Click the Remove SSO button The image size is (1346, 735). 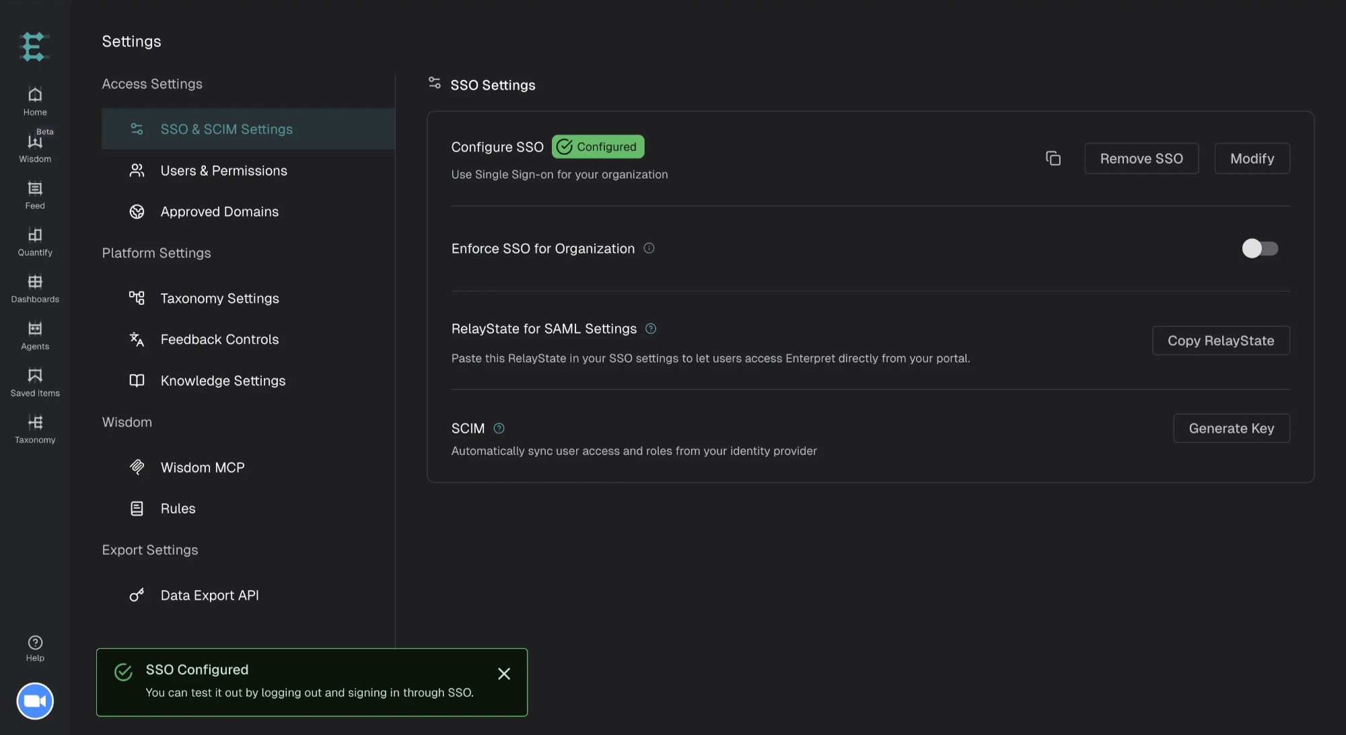pyautogui.click(x=1141, y=158)
